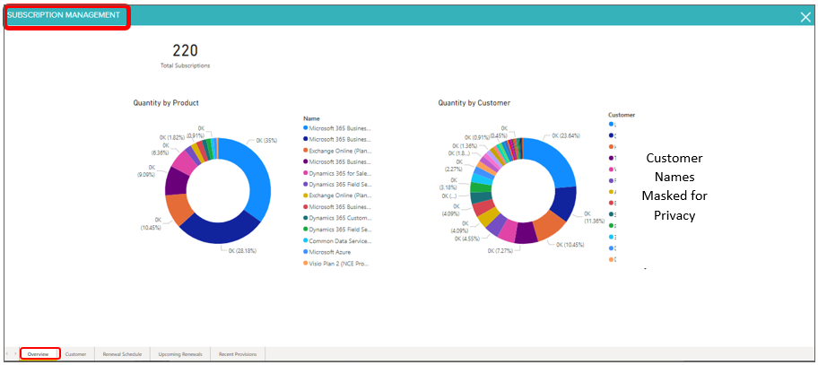The width and height of the screenshot is (818, 365).
Task: Click the 0K (1.36%) label in Customer chart
Action: [466, 146]
